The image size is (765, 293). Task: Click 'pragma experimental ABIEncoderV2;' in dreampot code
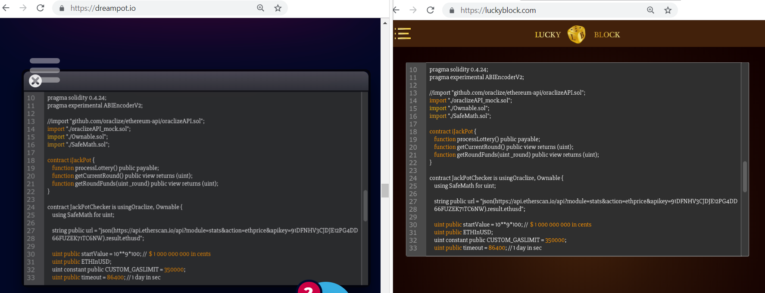[95, 105]
